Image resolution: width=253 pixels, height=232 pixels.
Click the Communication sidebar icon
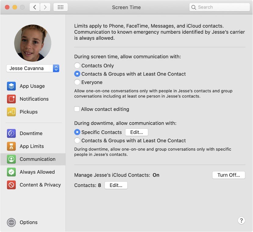11,159
